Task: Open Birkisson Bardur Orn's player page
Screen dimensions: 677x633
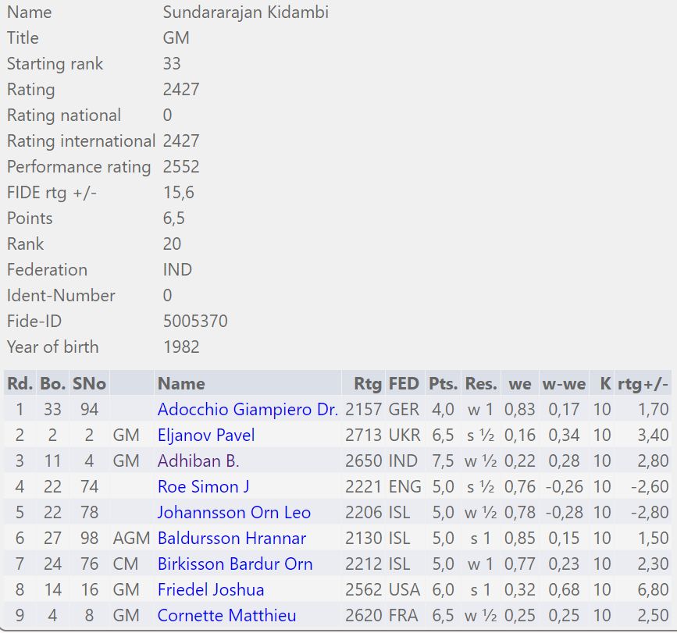Action: [234, 564]
